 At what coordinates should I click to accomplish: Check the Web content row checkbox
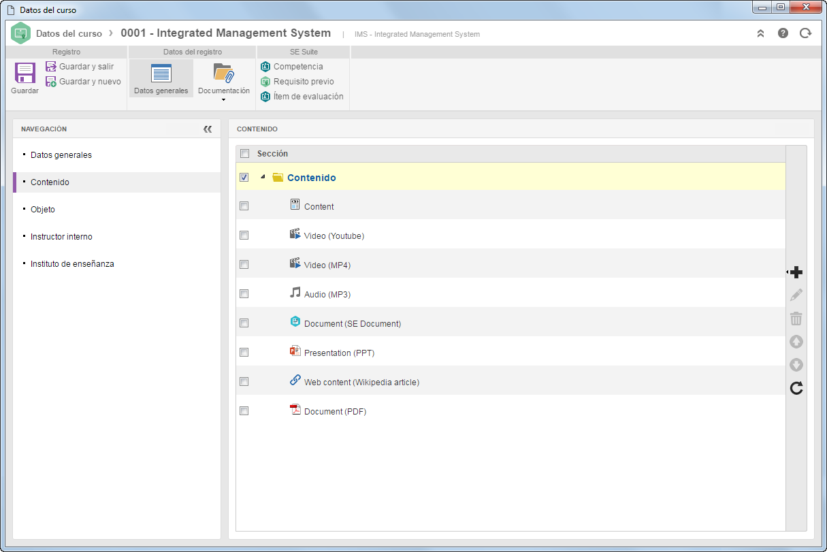point(244,382)
